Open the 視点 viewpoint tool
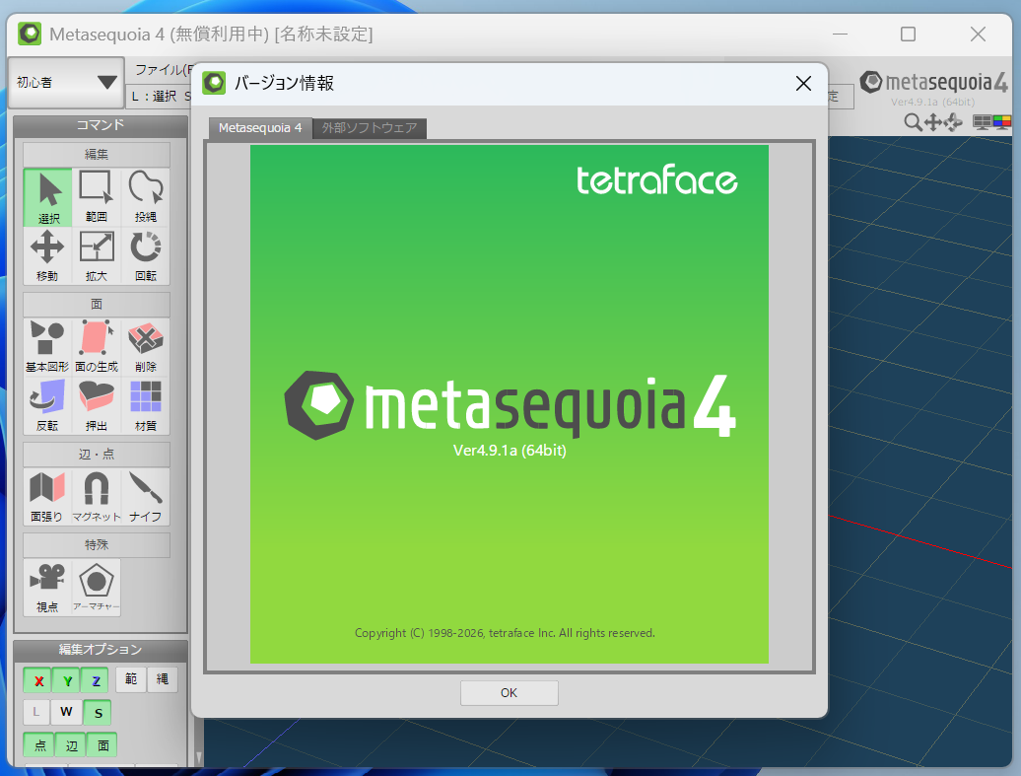This screenshot has height=776, width=1021. pos(47,587)
